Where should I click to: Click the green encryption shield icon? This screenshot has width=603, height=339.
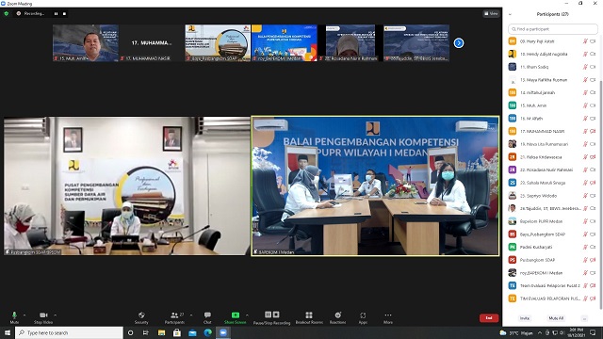[x=7, y=13]
